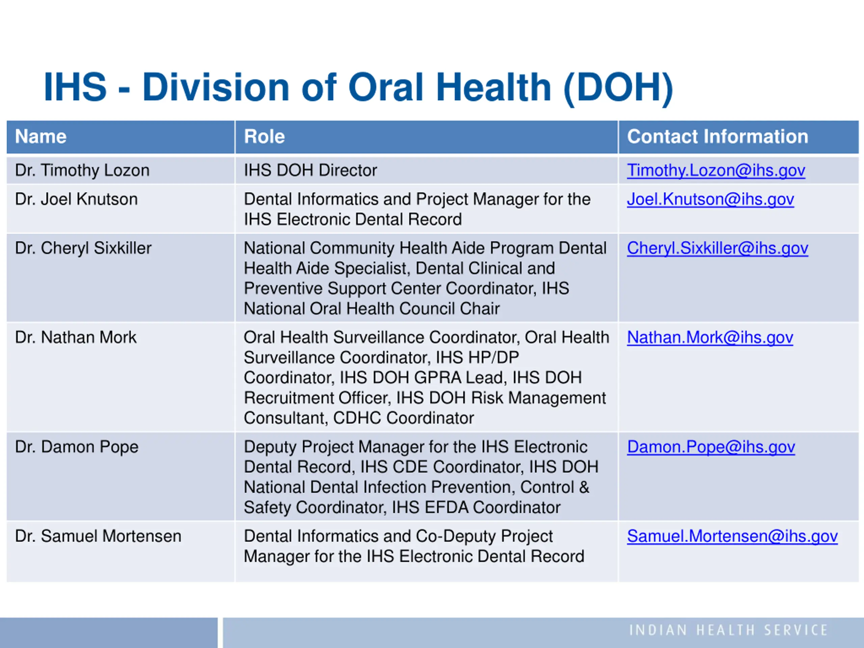864x648 pixels.
Task: Open the Damon.Pope@ihs.gov email link
Action: 711,447
